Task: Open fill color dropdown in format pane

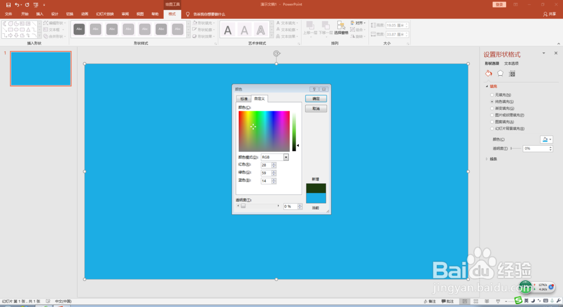Action: tap(547, 139)
